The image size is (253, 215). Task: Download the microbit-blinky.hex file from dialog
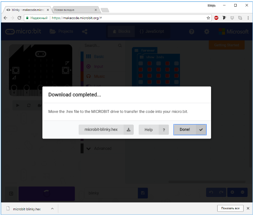click(x=106, y=130)
